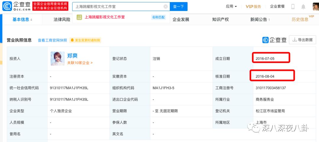This screenshot has height=142, width=319.
Task: Click the 纳税人识别号 label cell
Action: click(x=27, y=100)
